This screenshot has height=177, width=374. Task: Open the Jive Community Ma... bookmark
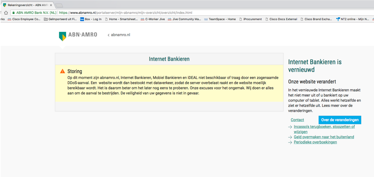tap(184, 19)
